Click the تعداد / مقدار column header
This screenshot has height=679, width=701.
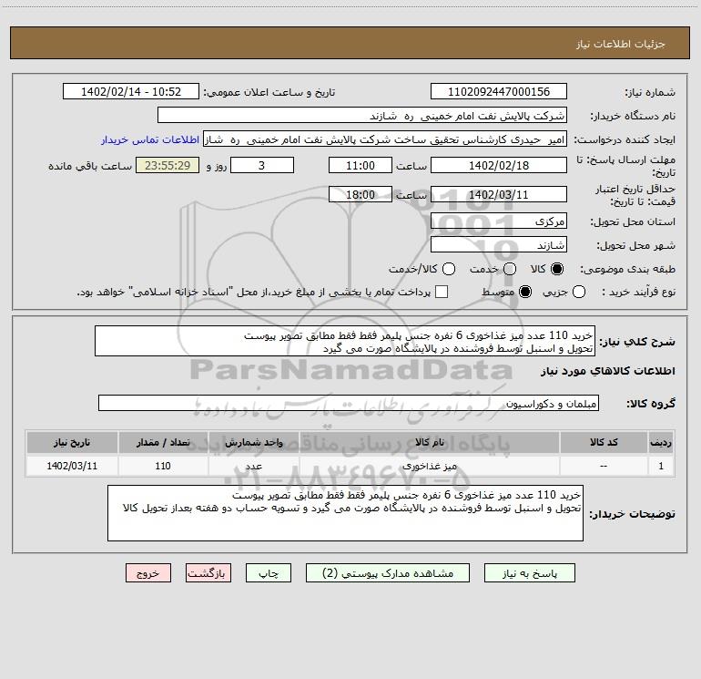[x=163, y=442]
